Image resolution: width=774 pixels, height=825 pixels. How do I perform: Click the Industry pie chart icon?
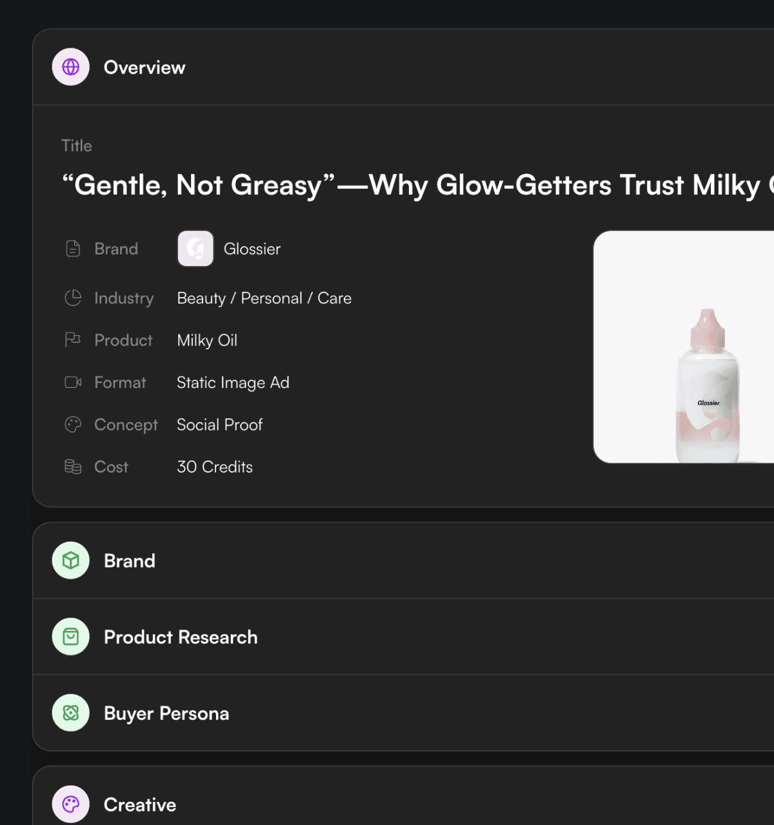click(73, 297)
